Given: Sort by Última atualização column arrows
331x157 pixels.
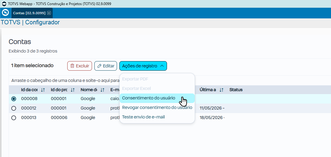Looking at the screenshot, I should (221, 90).
